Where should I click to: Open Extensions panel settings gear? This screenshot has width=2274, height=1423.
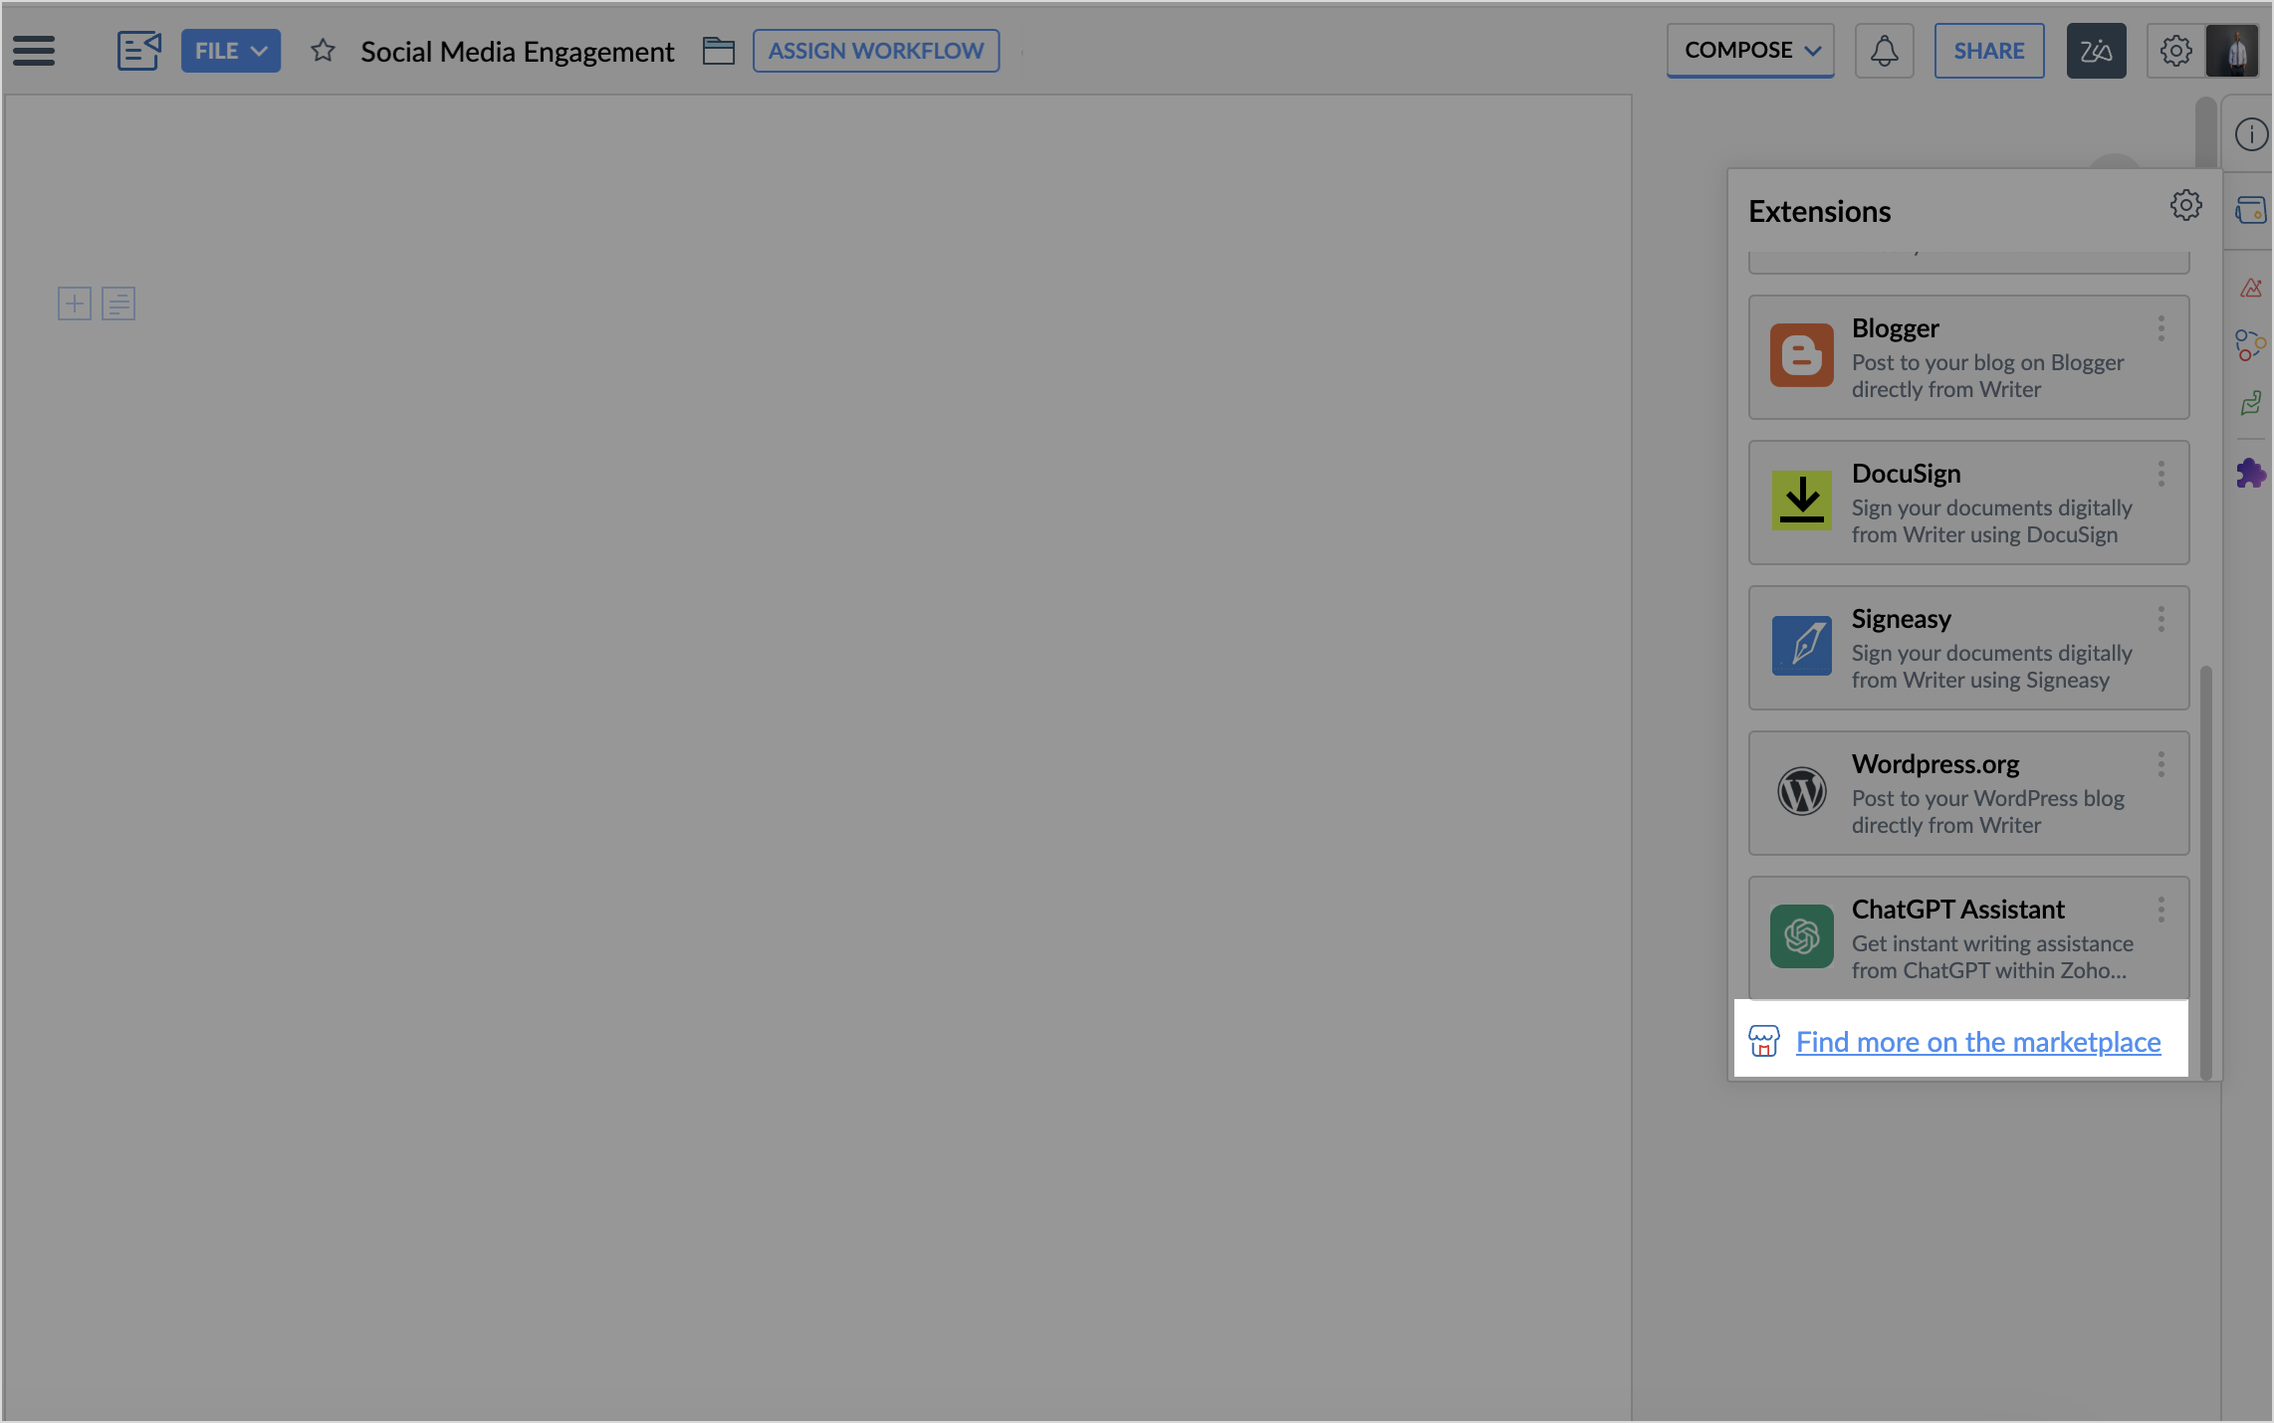click(2185, 206)
